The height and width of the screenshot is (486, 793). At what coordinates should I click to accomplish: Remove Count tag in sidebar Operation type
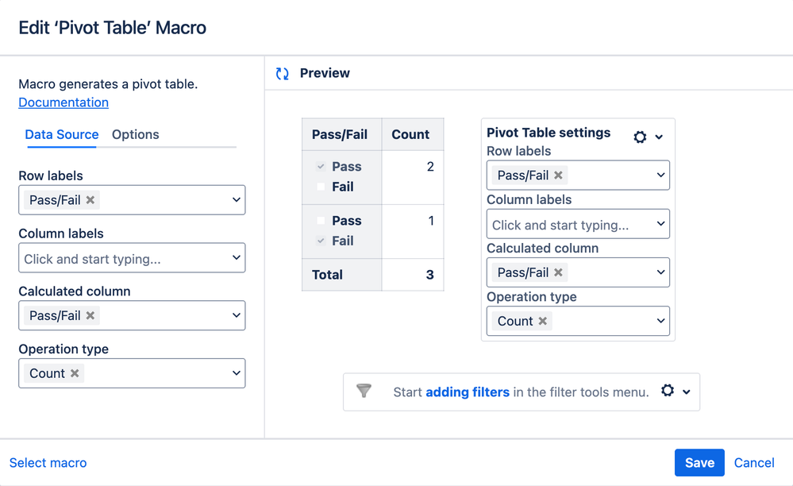(75, 373)
